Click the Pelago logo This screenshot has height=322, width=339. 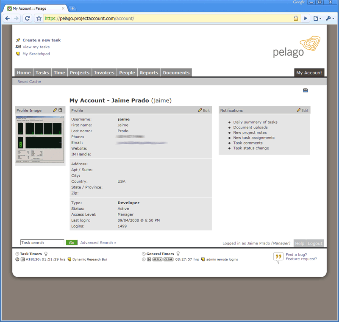tap(296, 47)
